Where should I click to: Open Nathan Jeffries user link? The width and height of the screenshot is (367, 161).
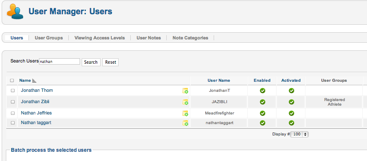(x=36, y=113)
